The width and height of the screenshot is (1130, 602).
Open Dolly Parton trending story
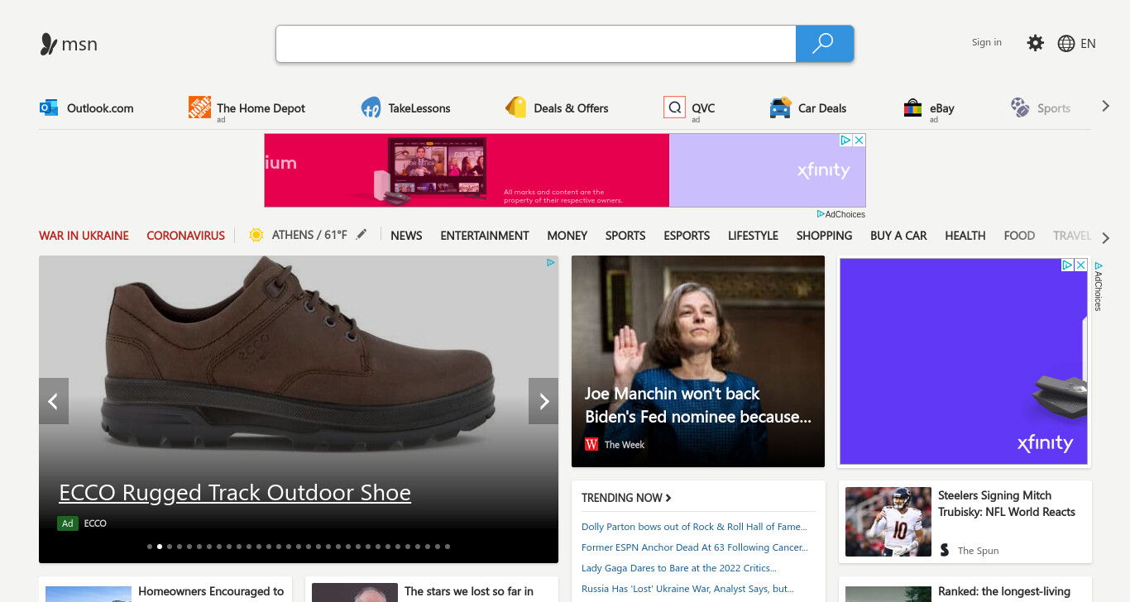694,527
